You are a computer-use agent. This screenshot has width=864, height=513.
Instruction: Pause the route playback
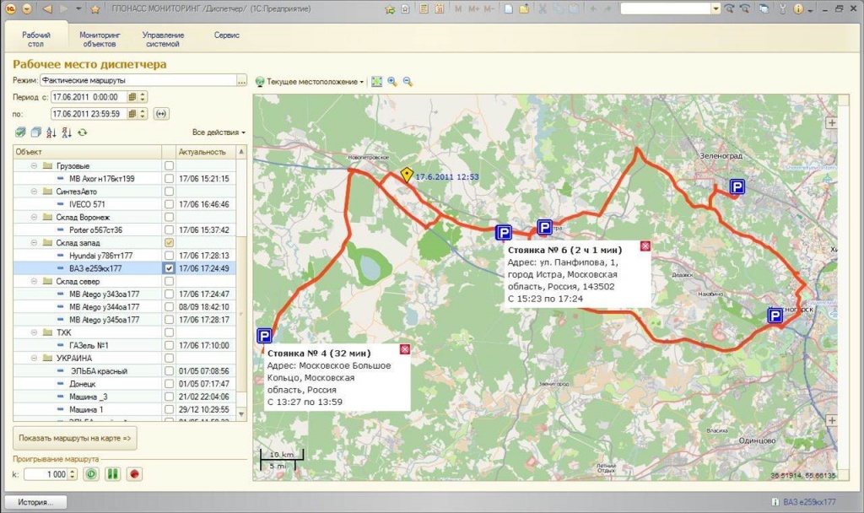click(112, 474)
